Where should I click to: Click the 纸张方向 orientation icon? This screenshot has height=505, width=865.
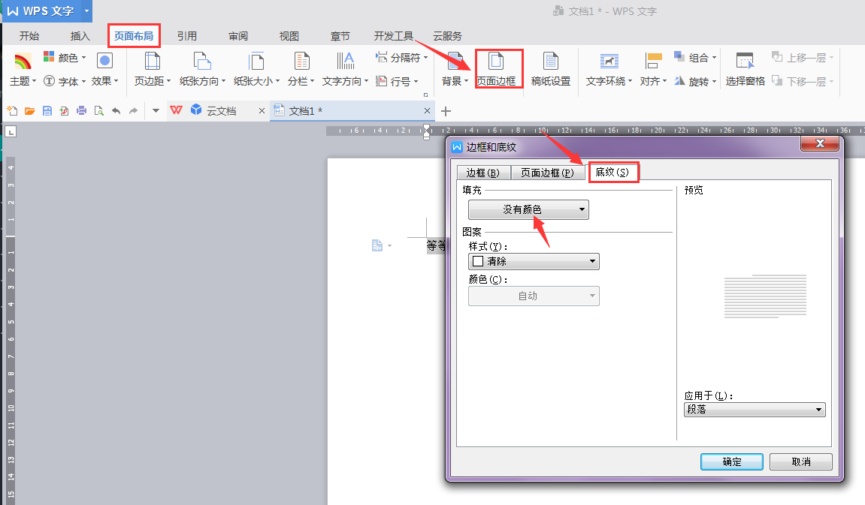pos(202,61)
